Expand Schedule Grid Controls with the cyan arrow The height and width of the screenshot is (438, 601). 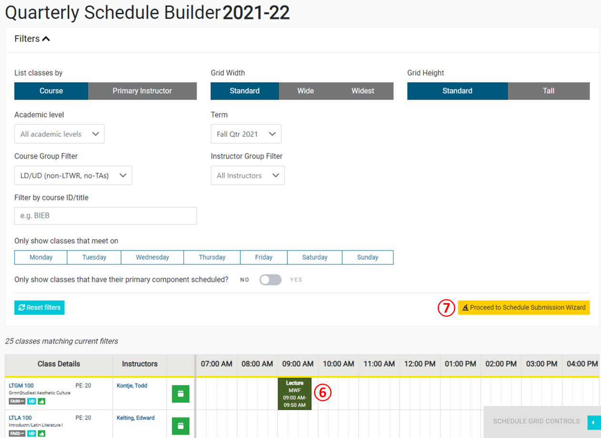click(593, 422)
